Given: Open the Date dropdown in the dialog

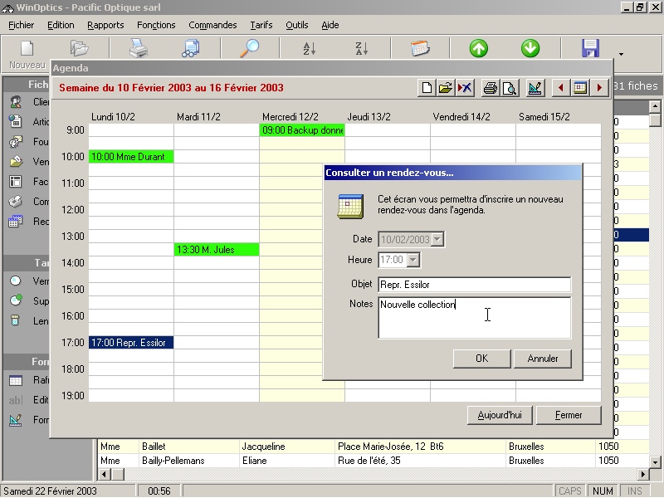Looking at the screenshot, I should [438, 240].
